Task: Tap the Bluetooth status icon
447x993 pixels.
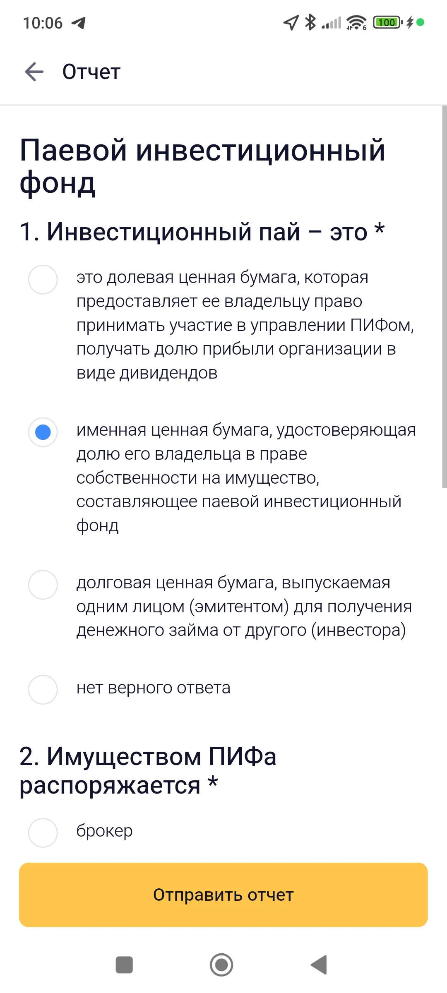Action: (310, 22)
